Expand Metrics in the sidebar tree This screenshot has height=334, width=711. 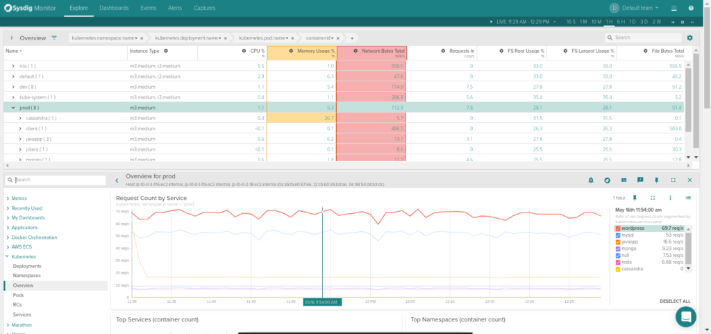point(8,199)
